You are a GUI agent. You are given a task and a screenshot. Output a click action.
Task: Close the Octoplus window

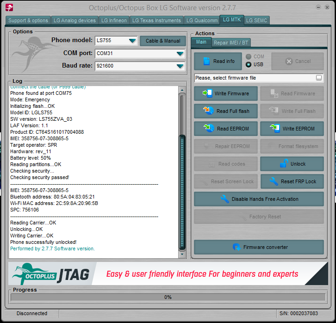tap(327, 7)
